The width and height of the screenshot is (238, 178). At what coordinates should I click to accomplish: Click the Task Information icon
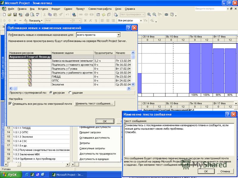tap(98, 15)
